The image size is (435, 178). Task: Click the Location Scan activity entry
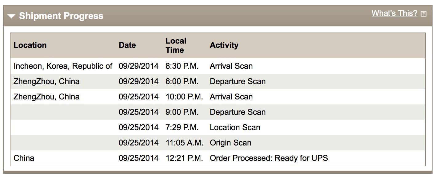point(235,127)
